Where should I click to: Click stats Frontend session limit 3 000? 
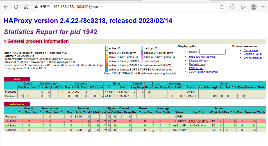click(x=76, y=91)
